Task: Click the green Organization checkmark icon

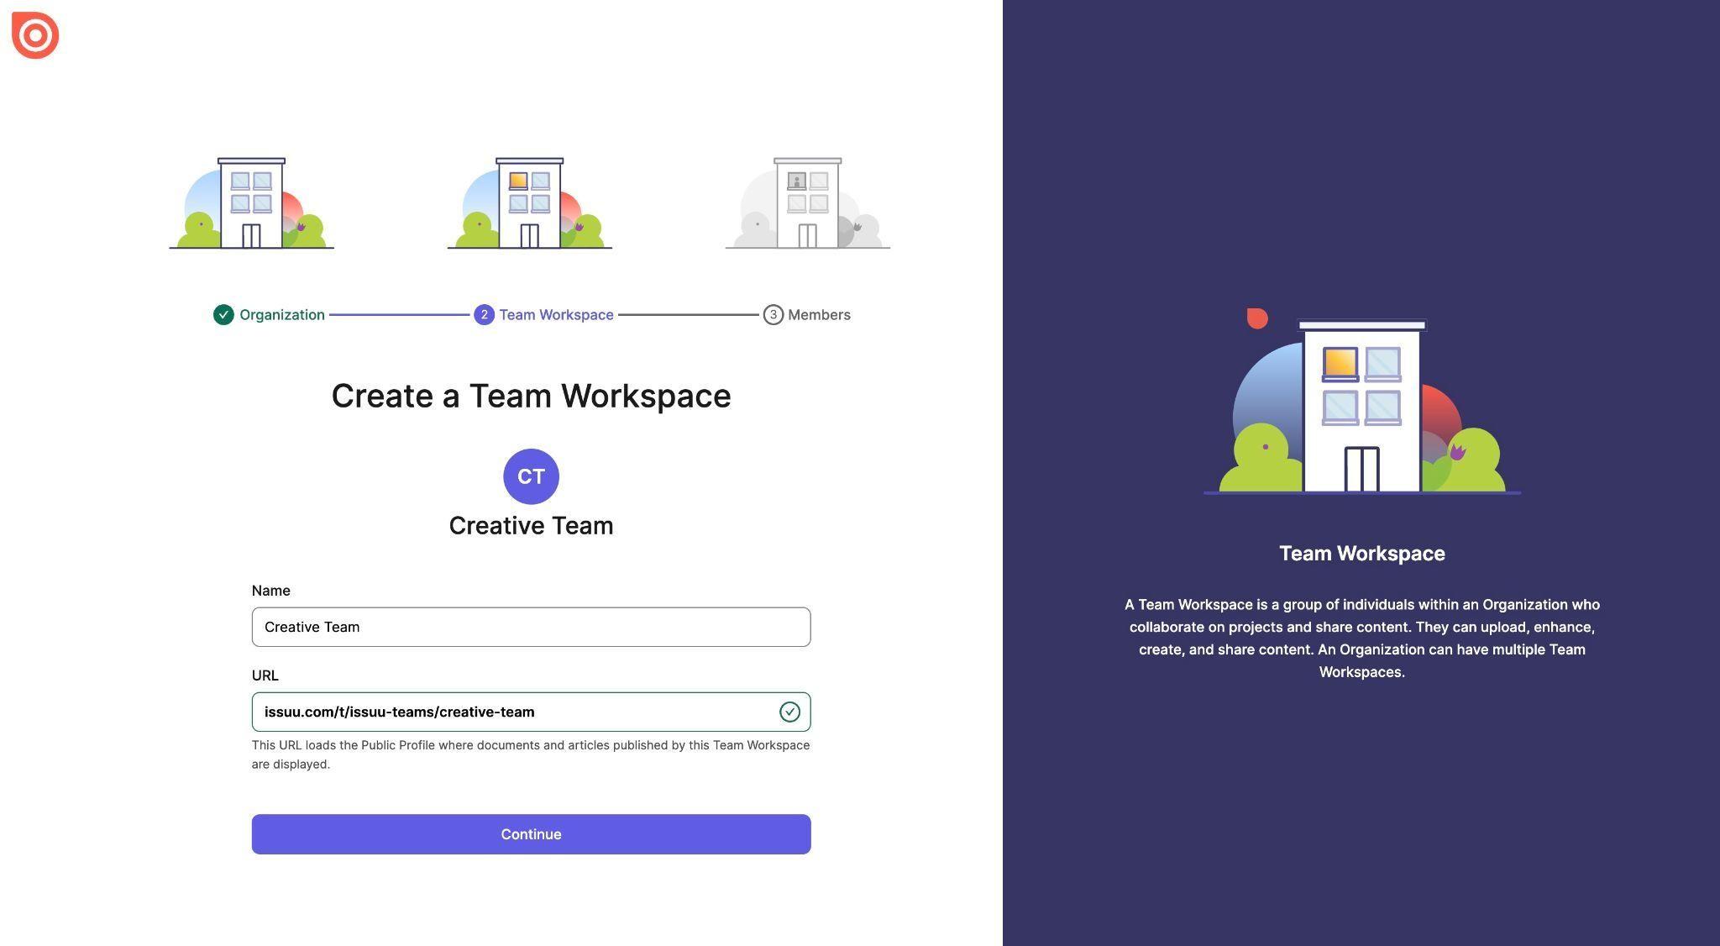Action: tap(223, 315)
